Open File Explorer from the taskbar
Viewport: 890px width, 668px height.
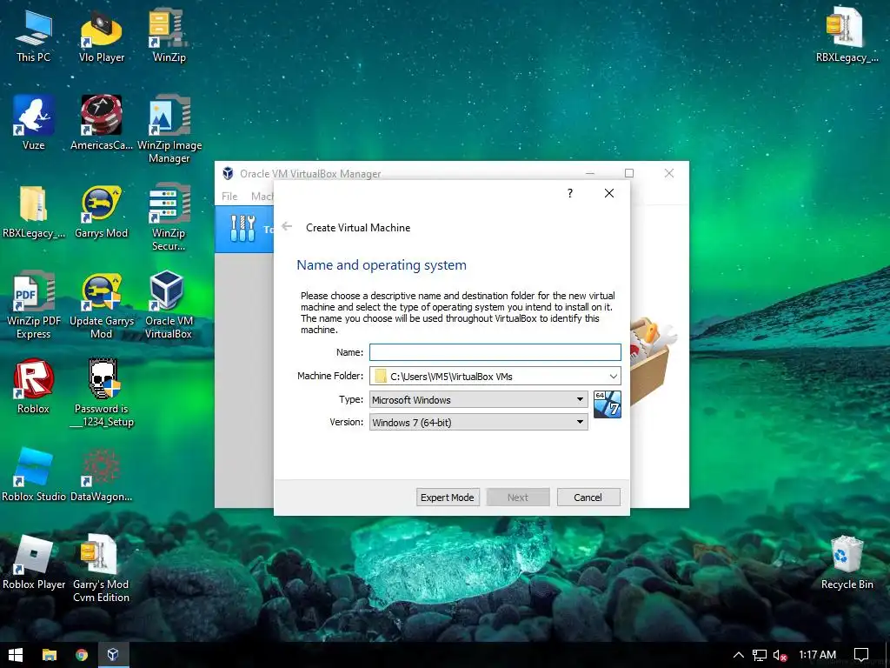click(x=50, y=655)
